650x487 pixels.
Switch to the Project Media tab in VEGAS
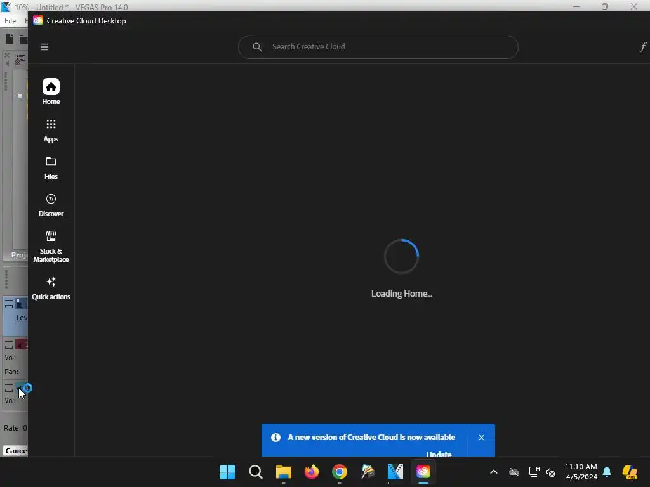(19, 255)
